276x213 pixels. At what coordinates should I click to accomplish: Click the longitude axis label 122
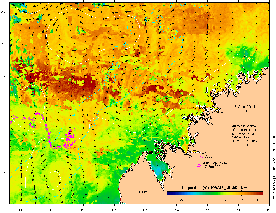pyautogui.click(x=114, y=210)
